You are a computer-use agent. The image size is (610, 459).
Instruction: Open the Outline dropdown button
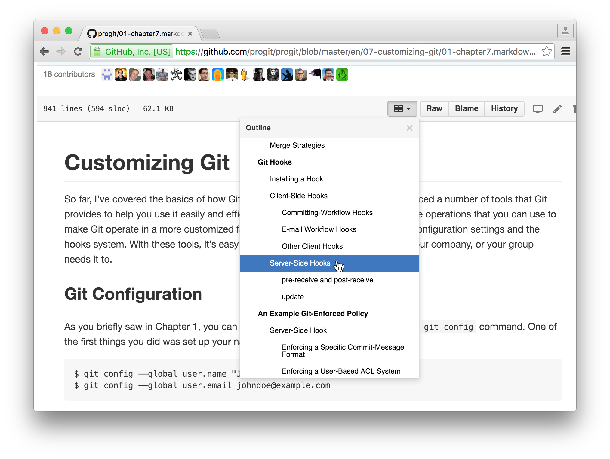coord(402,109)
